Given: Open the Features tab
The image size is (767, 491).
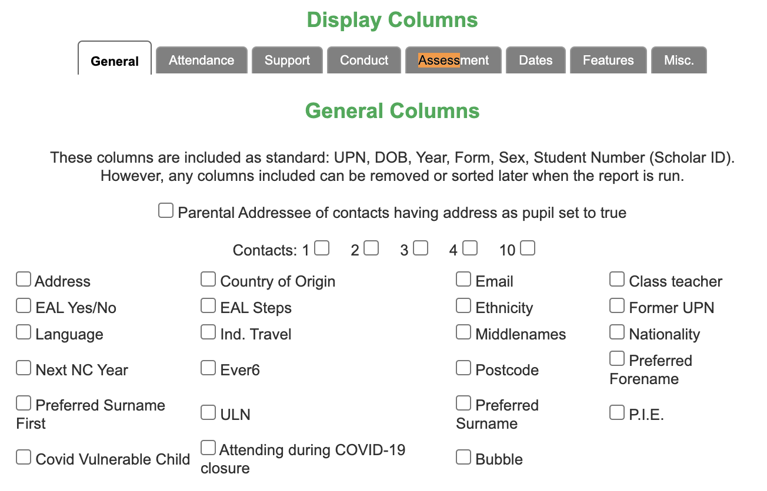Looking at the screenshot, I should point(608,60).
